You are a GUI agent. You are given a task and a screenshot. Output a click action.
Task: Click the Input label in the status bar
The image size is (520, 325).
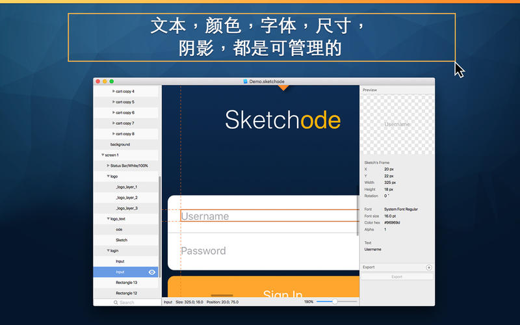168,302
